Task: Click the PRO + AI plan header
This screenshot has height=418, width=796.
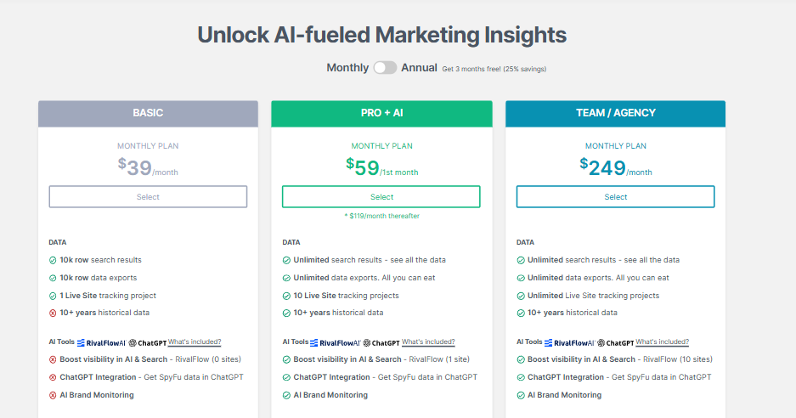Action: tap(381, 113)
